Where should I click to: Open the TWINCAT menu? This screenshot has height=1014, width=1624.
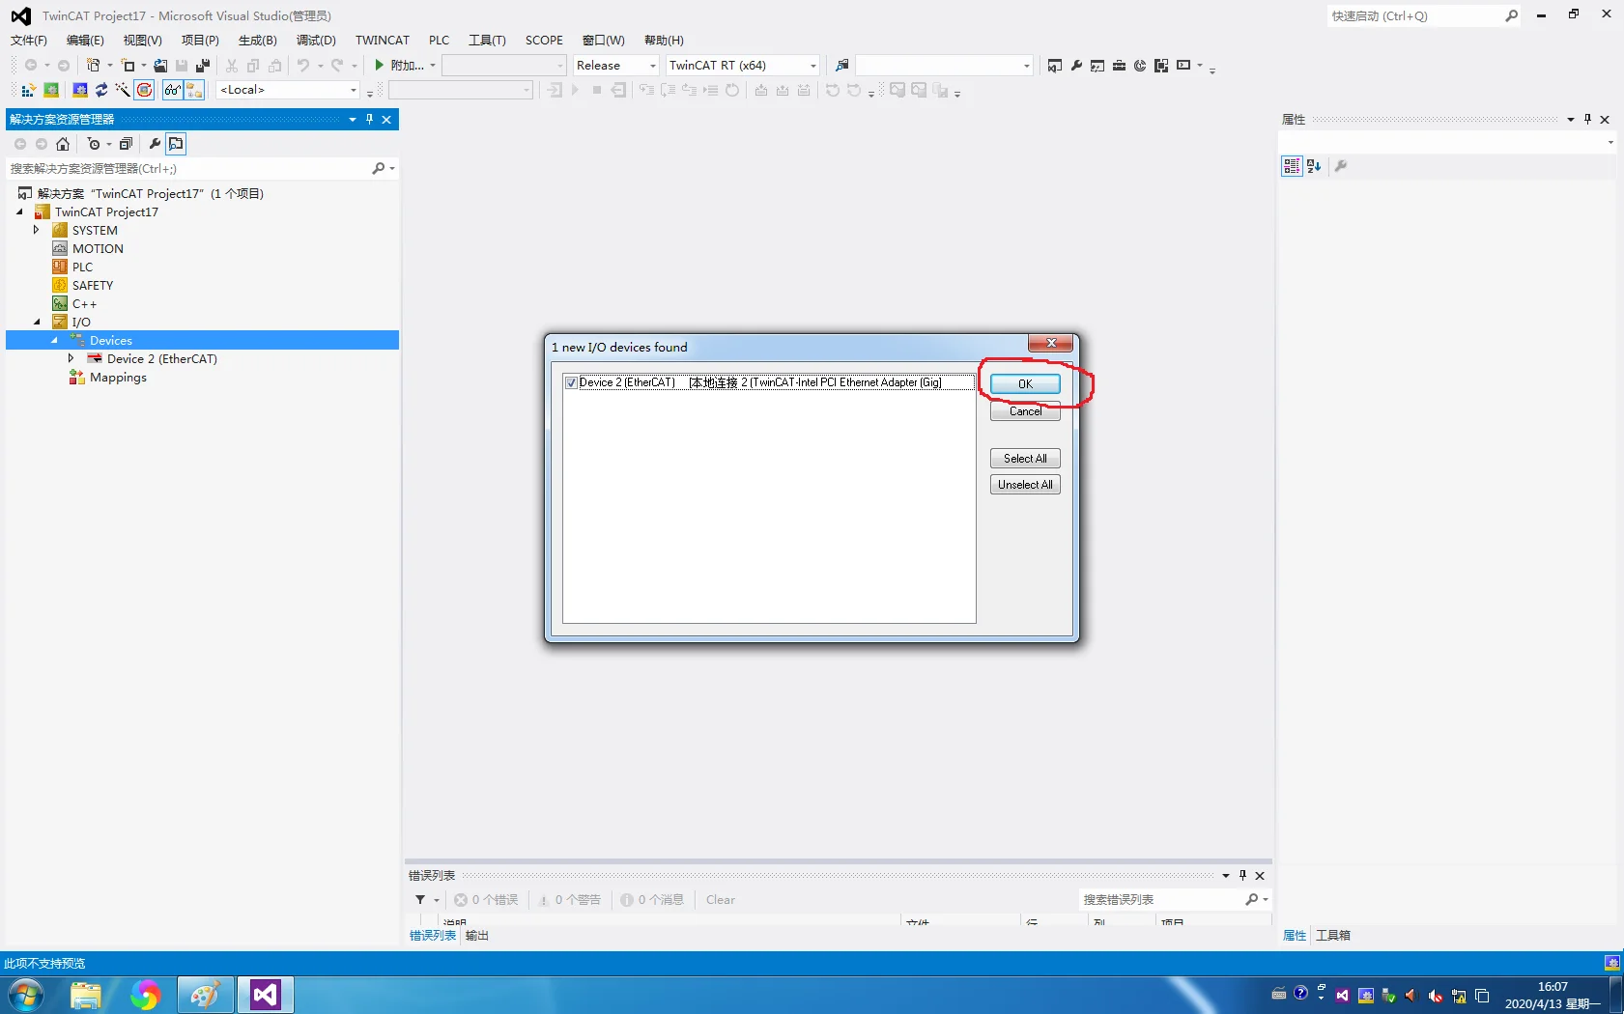tap(382, 40)
